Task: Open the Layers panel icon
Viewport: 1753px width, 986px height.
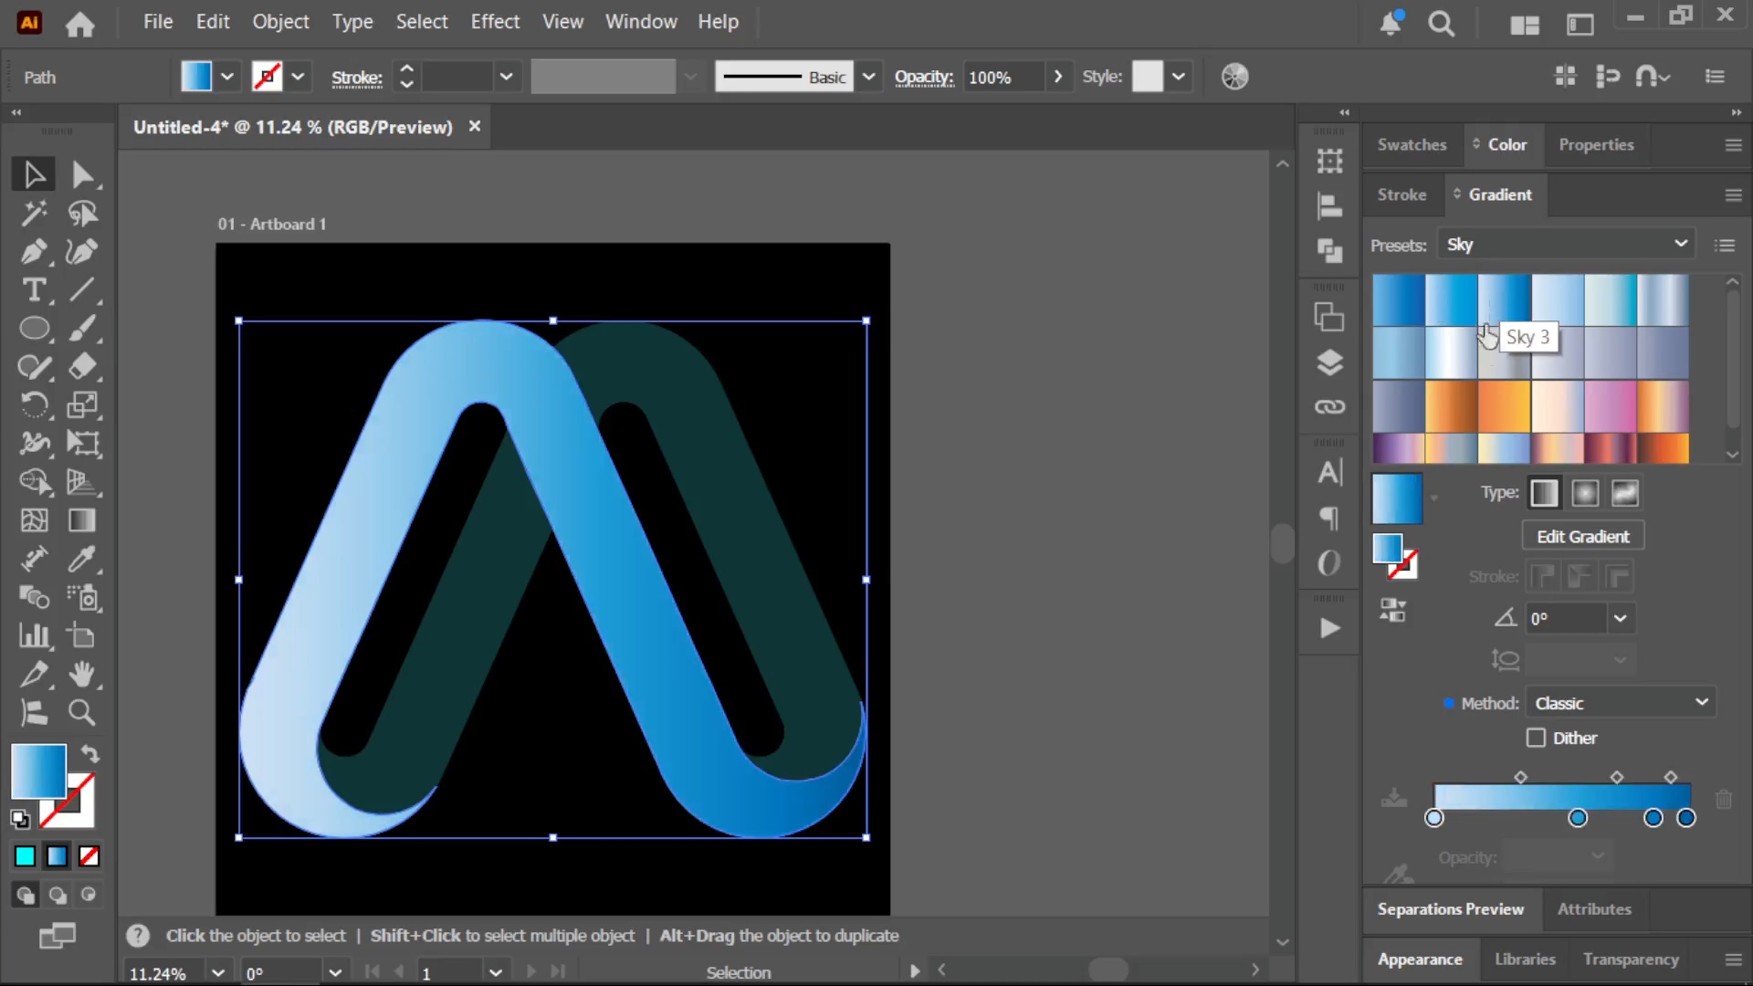Action: tap(1330, 362)
